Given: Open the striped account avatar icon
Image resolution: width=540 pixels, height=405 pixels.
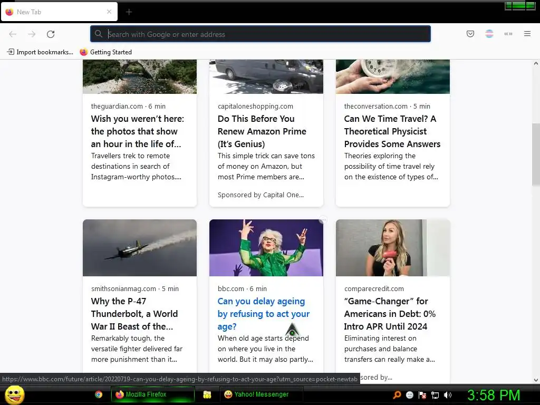Looking at the screenshot, I should [489, 34].
